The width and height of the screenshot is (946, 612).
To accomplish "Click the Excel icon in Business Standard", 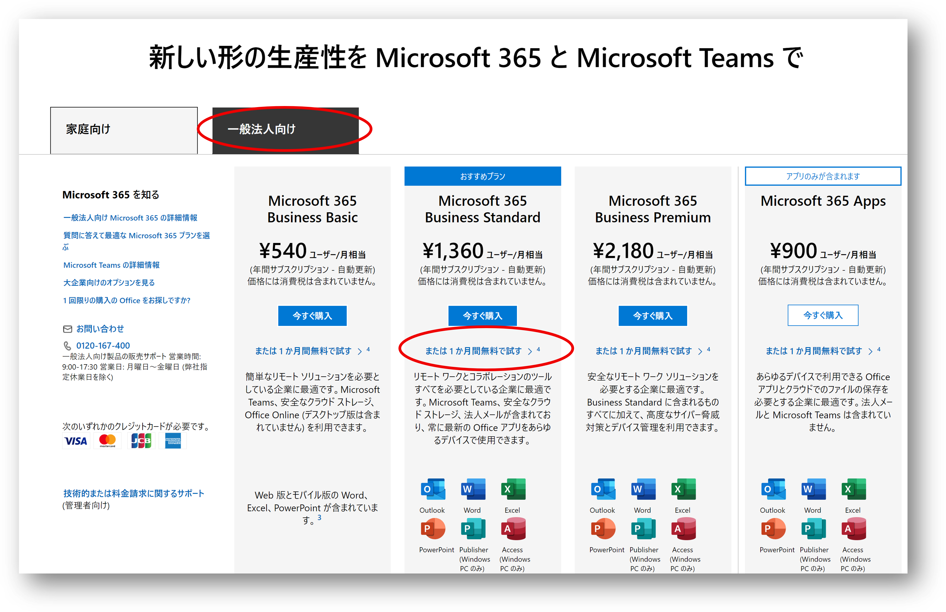I will click(513, 489).
